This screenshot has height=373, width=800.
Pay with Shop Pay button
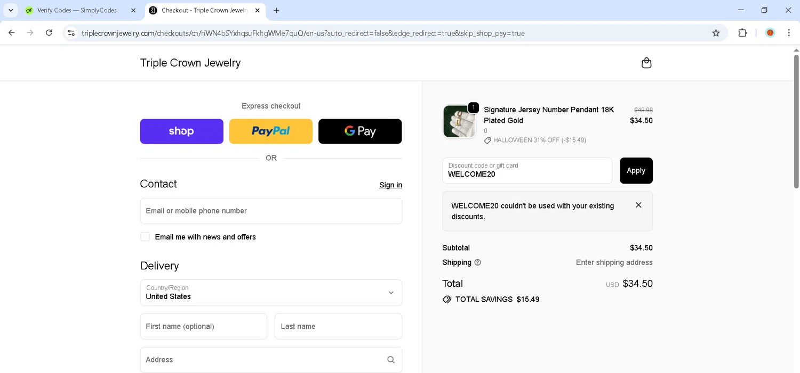[x=182, y=131]
